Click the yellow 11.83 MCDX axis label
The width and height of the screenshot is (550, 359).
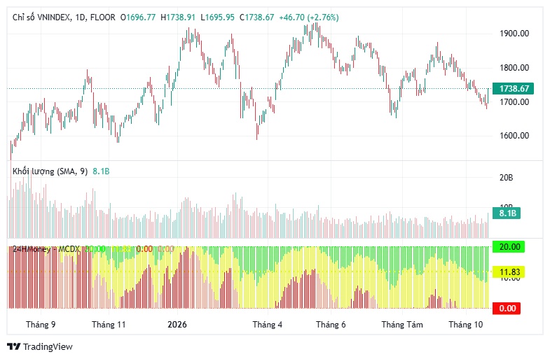509,272
